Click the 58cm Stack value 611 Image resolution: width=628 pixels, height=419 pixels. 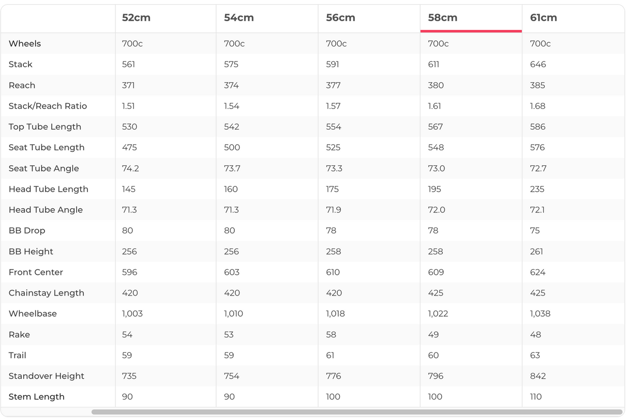point(433,65)
